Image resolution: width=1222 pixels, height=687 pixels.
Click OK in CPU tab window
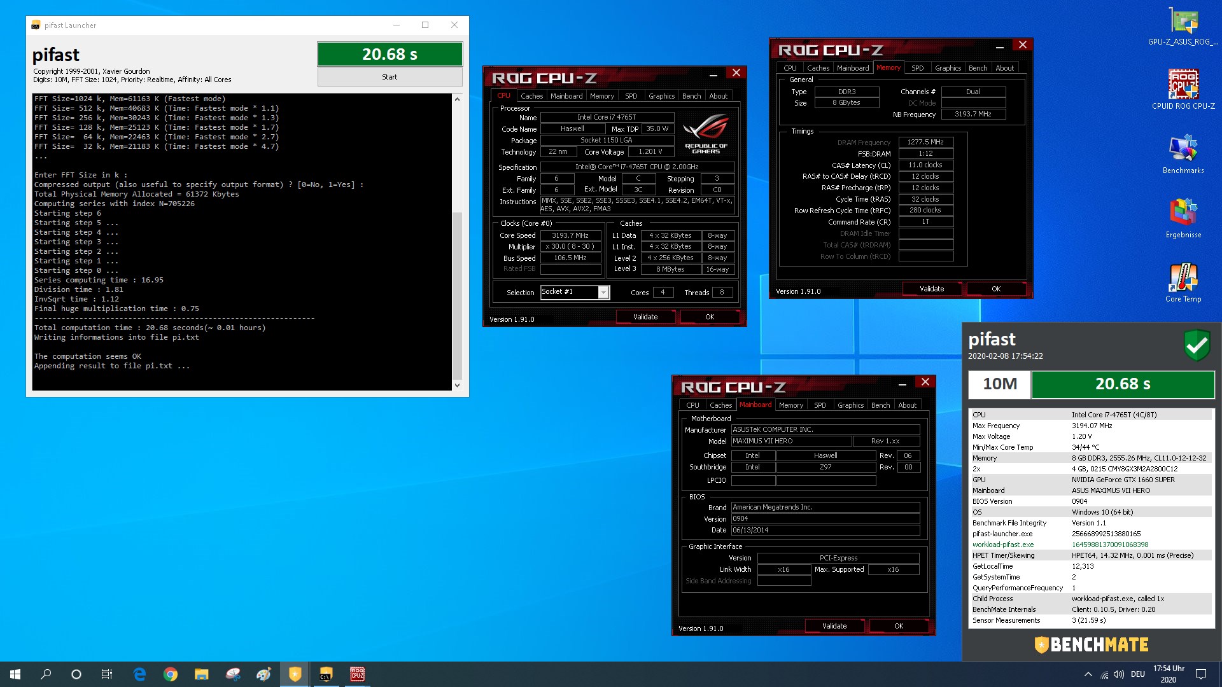[710, 317]
